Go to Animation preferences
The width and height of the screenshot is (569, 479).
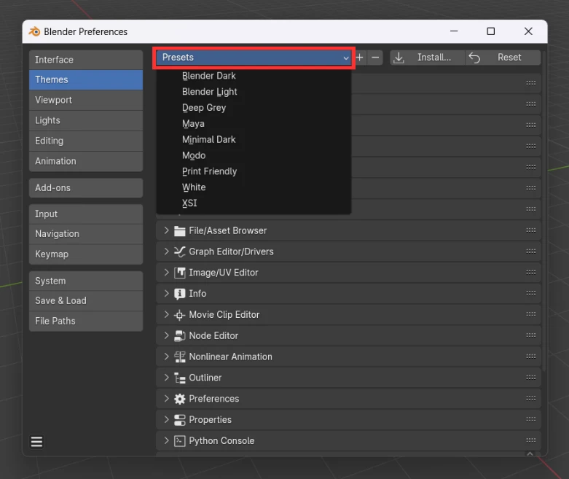[86, 161]
